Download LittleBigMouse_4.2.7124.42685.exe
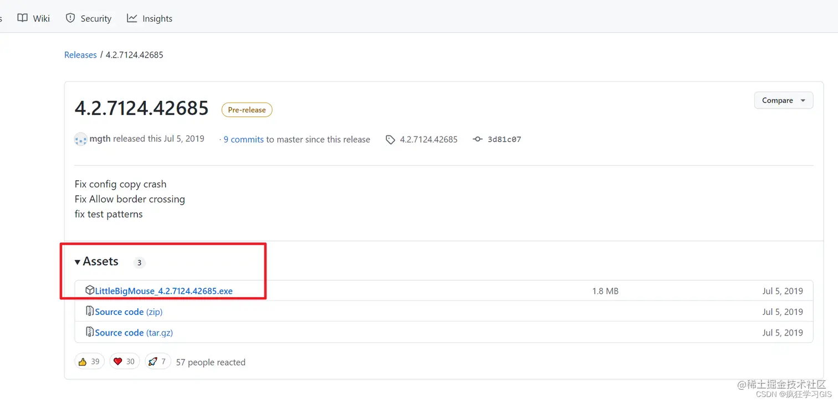838x402 pixels. tap(163, 291)
